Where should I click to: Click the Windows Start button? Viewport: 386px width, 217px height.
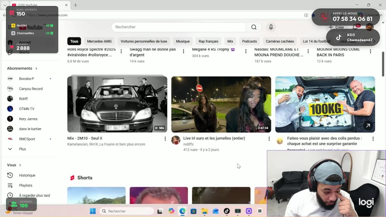coord(93,211)
